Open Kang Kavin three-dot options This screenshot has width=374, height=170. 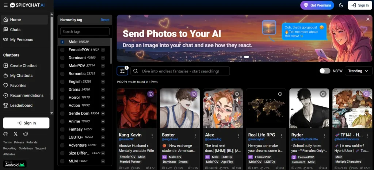[152, 136]
